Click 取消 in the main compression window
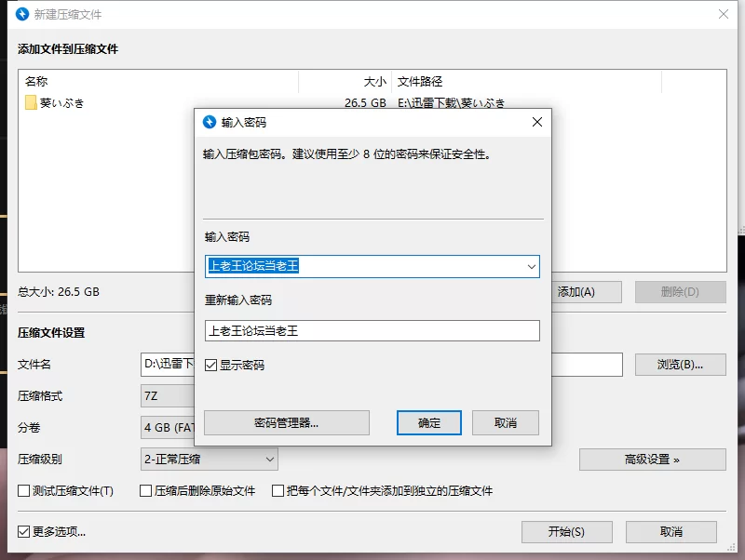Image resolution: width=745 pixels, height=560 pixels. point(670,532)
